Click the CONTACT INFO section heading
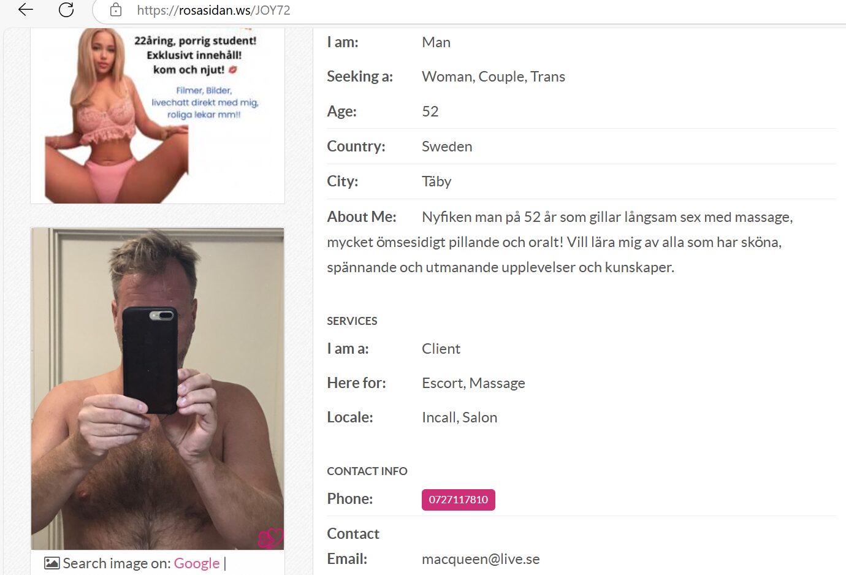The height and width of the screenshot is (575, 846). pyautogui.click(x=367, y=471)
